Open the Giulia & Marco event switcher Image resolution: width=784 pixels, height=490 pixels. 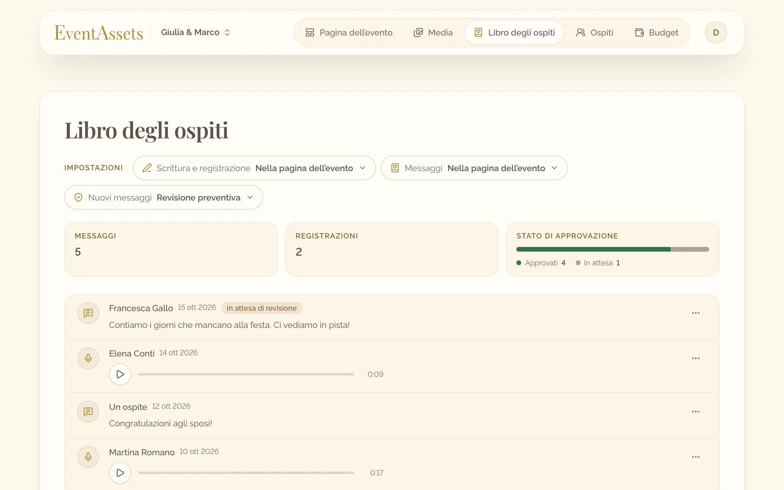click(196, 32)
